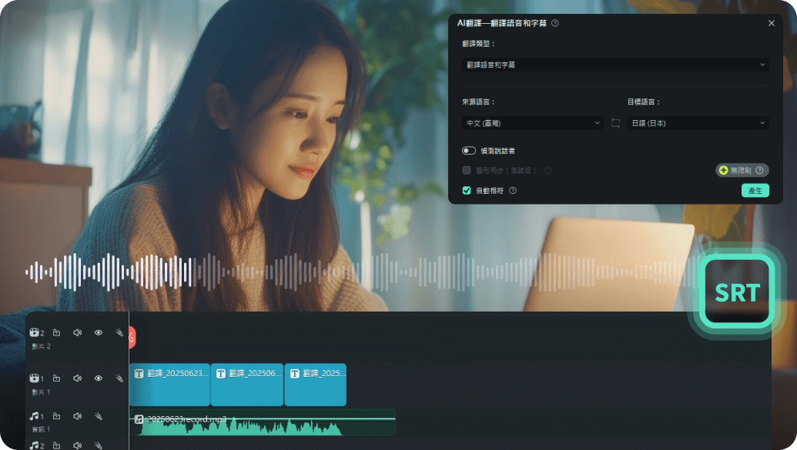Click the 無限制 credits badge
Image resolution: width=797 pixels, height=450 pixels.
[x=742, y=171]
